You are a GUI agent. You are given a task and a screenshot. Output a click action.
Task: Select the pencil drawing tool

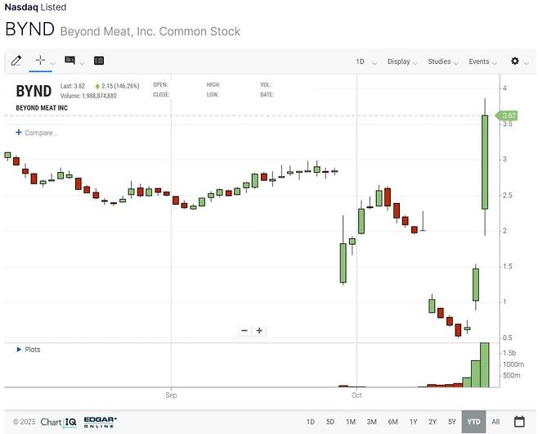[x=16, y=61]
